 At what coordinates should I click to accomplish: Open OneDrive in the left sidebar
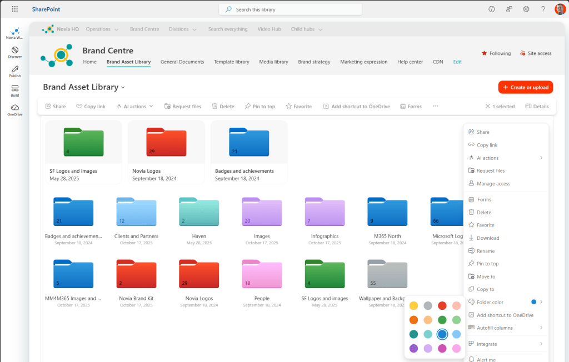click(15, 110)
